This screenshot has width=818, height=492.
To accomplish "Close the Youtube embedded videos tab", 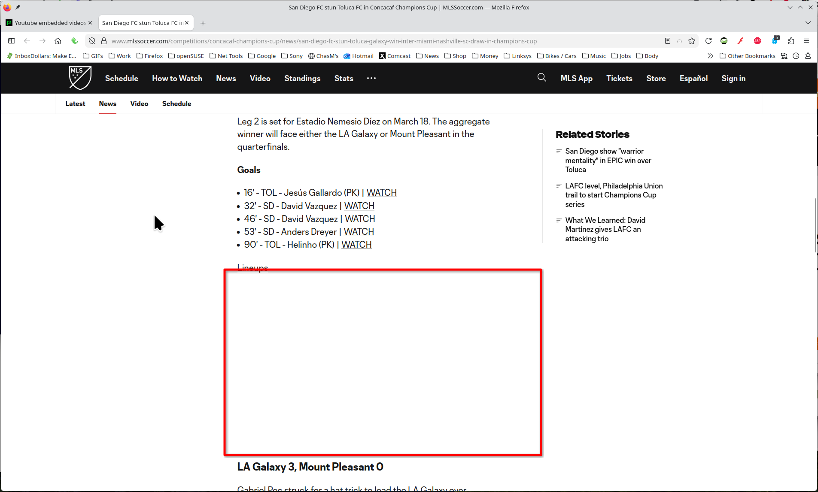I will click(90, 23).
